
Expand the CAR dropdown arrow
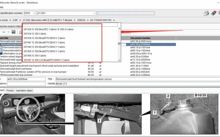tap(20, 20)
